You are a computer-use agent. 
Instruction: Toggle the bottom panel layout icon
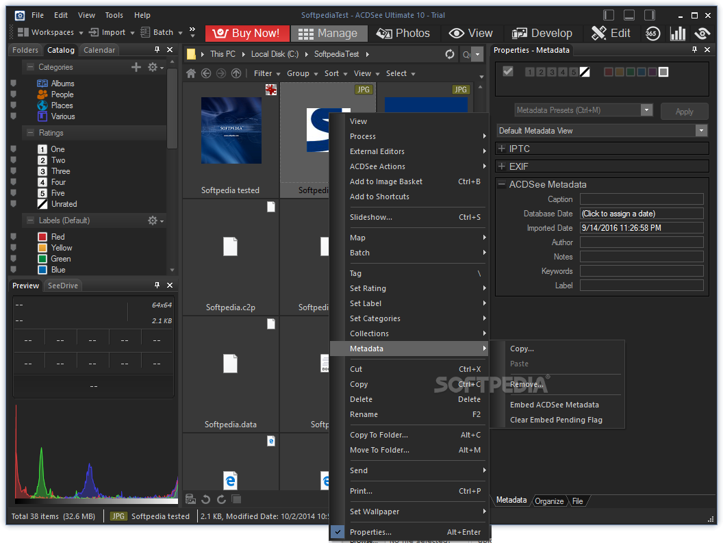629,15
